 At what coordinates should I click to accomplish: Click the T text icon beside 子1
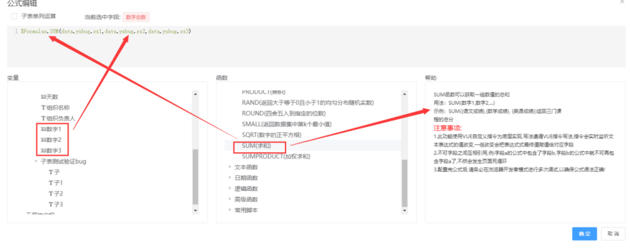(50, 183)
